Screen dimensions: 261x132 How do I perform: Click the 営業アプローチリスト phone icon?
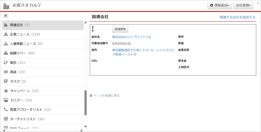6,110
